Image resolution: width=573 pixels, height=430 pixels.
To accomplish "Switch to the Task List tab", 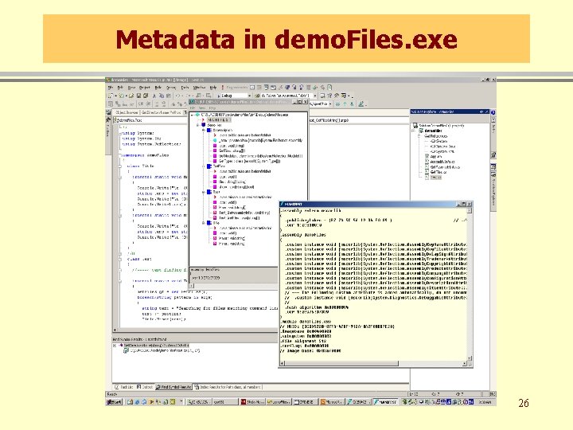I will (x=124, y=387).
